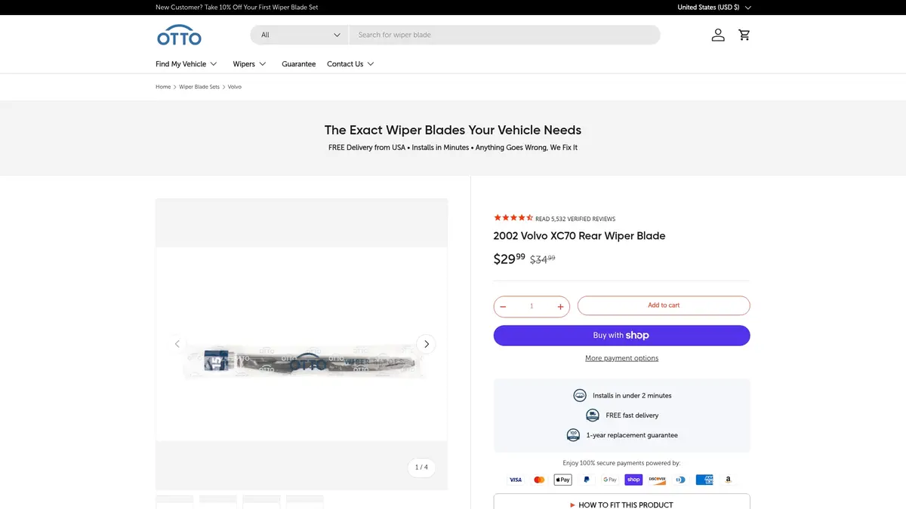
Task: Decrease quantity with minus icon
Action: pyautogui.click(x=503, y=307)
